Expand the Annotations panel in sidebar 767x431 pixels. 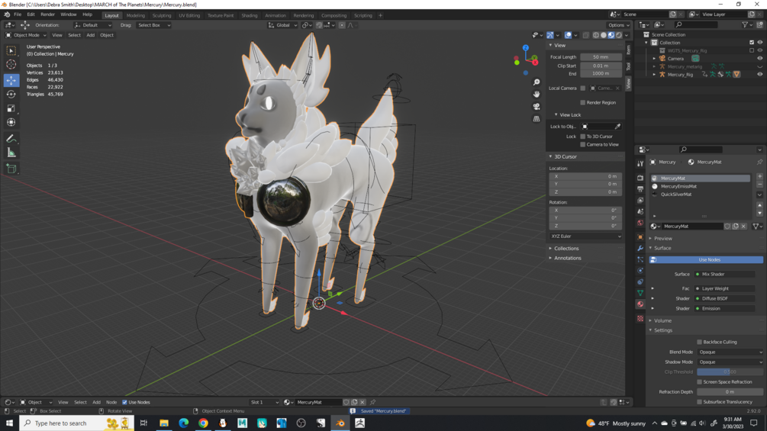pyautogui.click(x=567, y=258)
